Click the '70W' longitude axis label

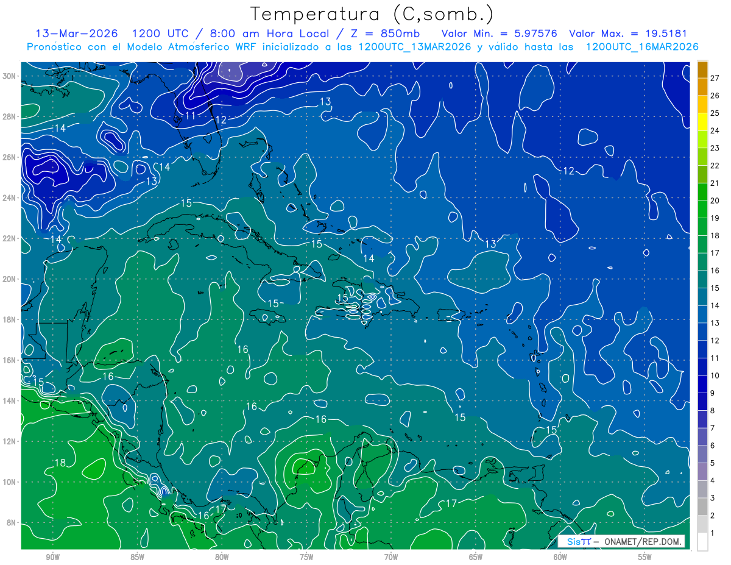[391, 557]
